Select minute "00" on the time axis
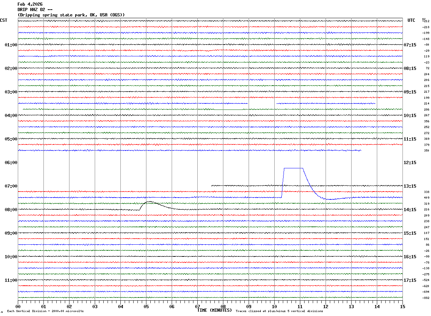The width and height of the screenshot is (431, 316). [18, 307]
